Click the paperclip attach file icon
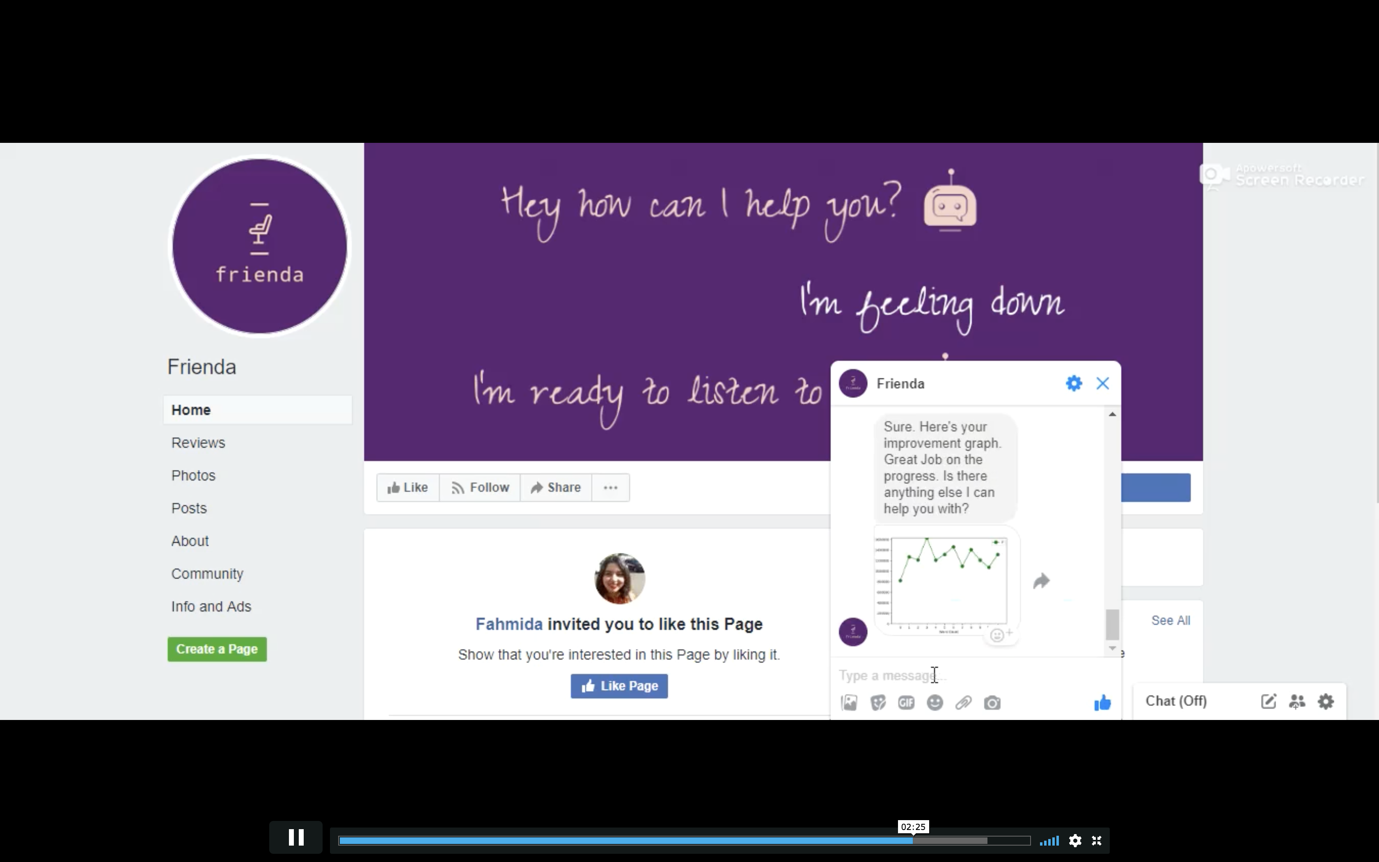 coord(964,702)
